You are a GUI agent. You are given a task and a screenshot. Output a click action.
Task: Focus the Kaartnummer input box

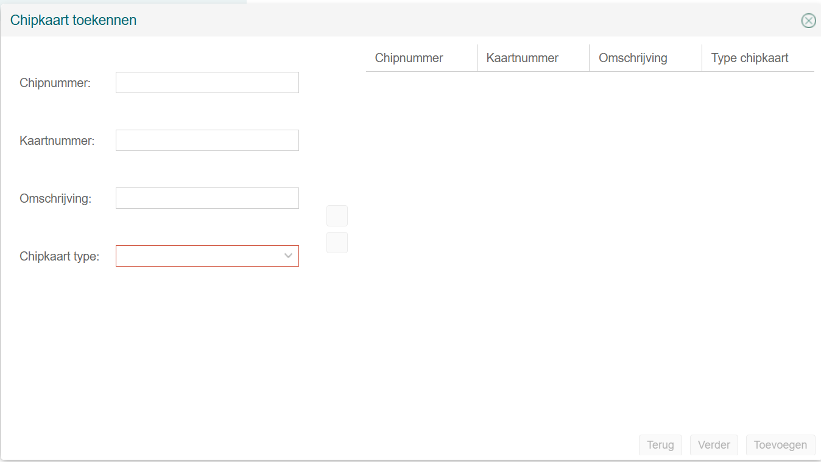coord(207,141)
